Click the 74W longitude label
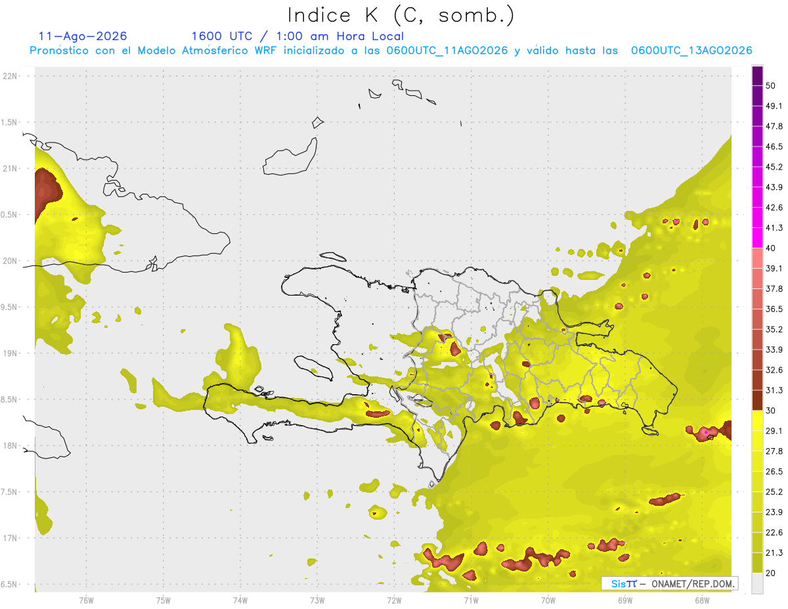The image size is (788, 609). pyautogui.click(x=240, y=600)
